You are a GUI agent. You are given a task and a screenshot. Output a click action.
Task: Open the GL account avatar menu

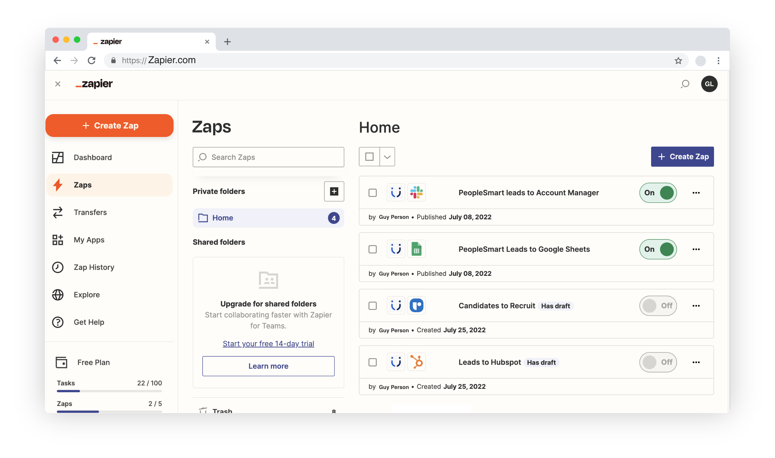(709, 84)
